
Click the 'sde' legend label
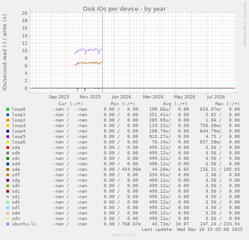click(16, 169)
